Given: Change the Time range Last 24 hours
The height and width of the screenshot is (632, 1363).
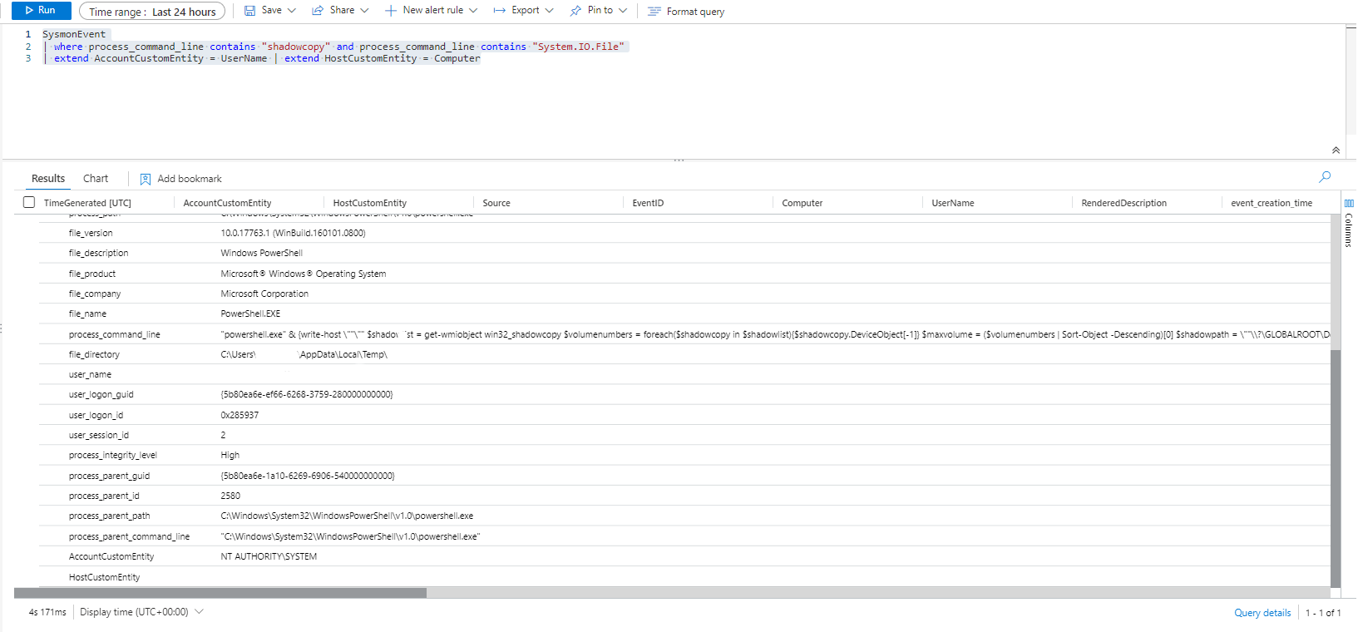Looking at the screenshot, I should point(152,12).
